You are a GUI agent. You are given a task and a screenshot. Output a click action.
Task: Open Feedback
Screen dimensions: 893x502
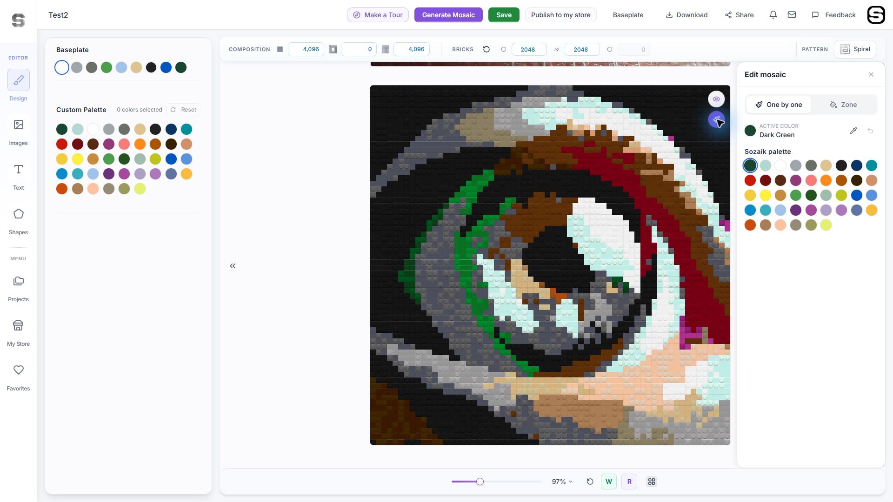[833, 15]
